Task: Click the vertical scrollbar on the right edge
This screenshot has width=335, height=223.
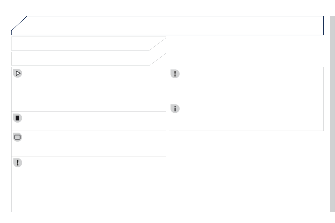Action: coord(332,112)
